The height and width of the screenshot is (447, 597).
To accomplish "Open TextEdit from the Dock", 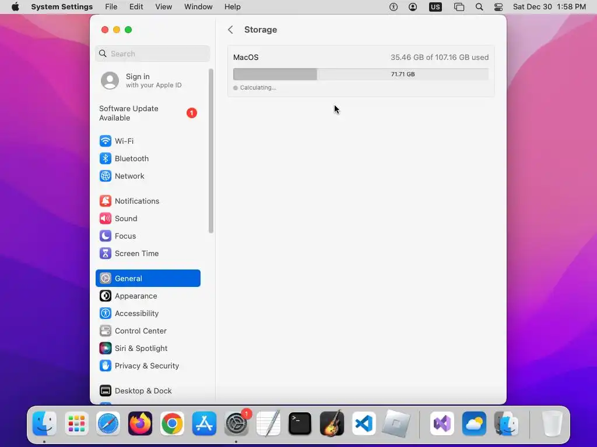I will tap(268, 424).
